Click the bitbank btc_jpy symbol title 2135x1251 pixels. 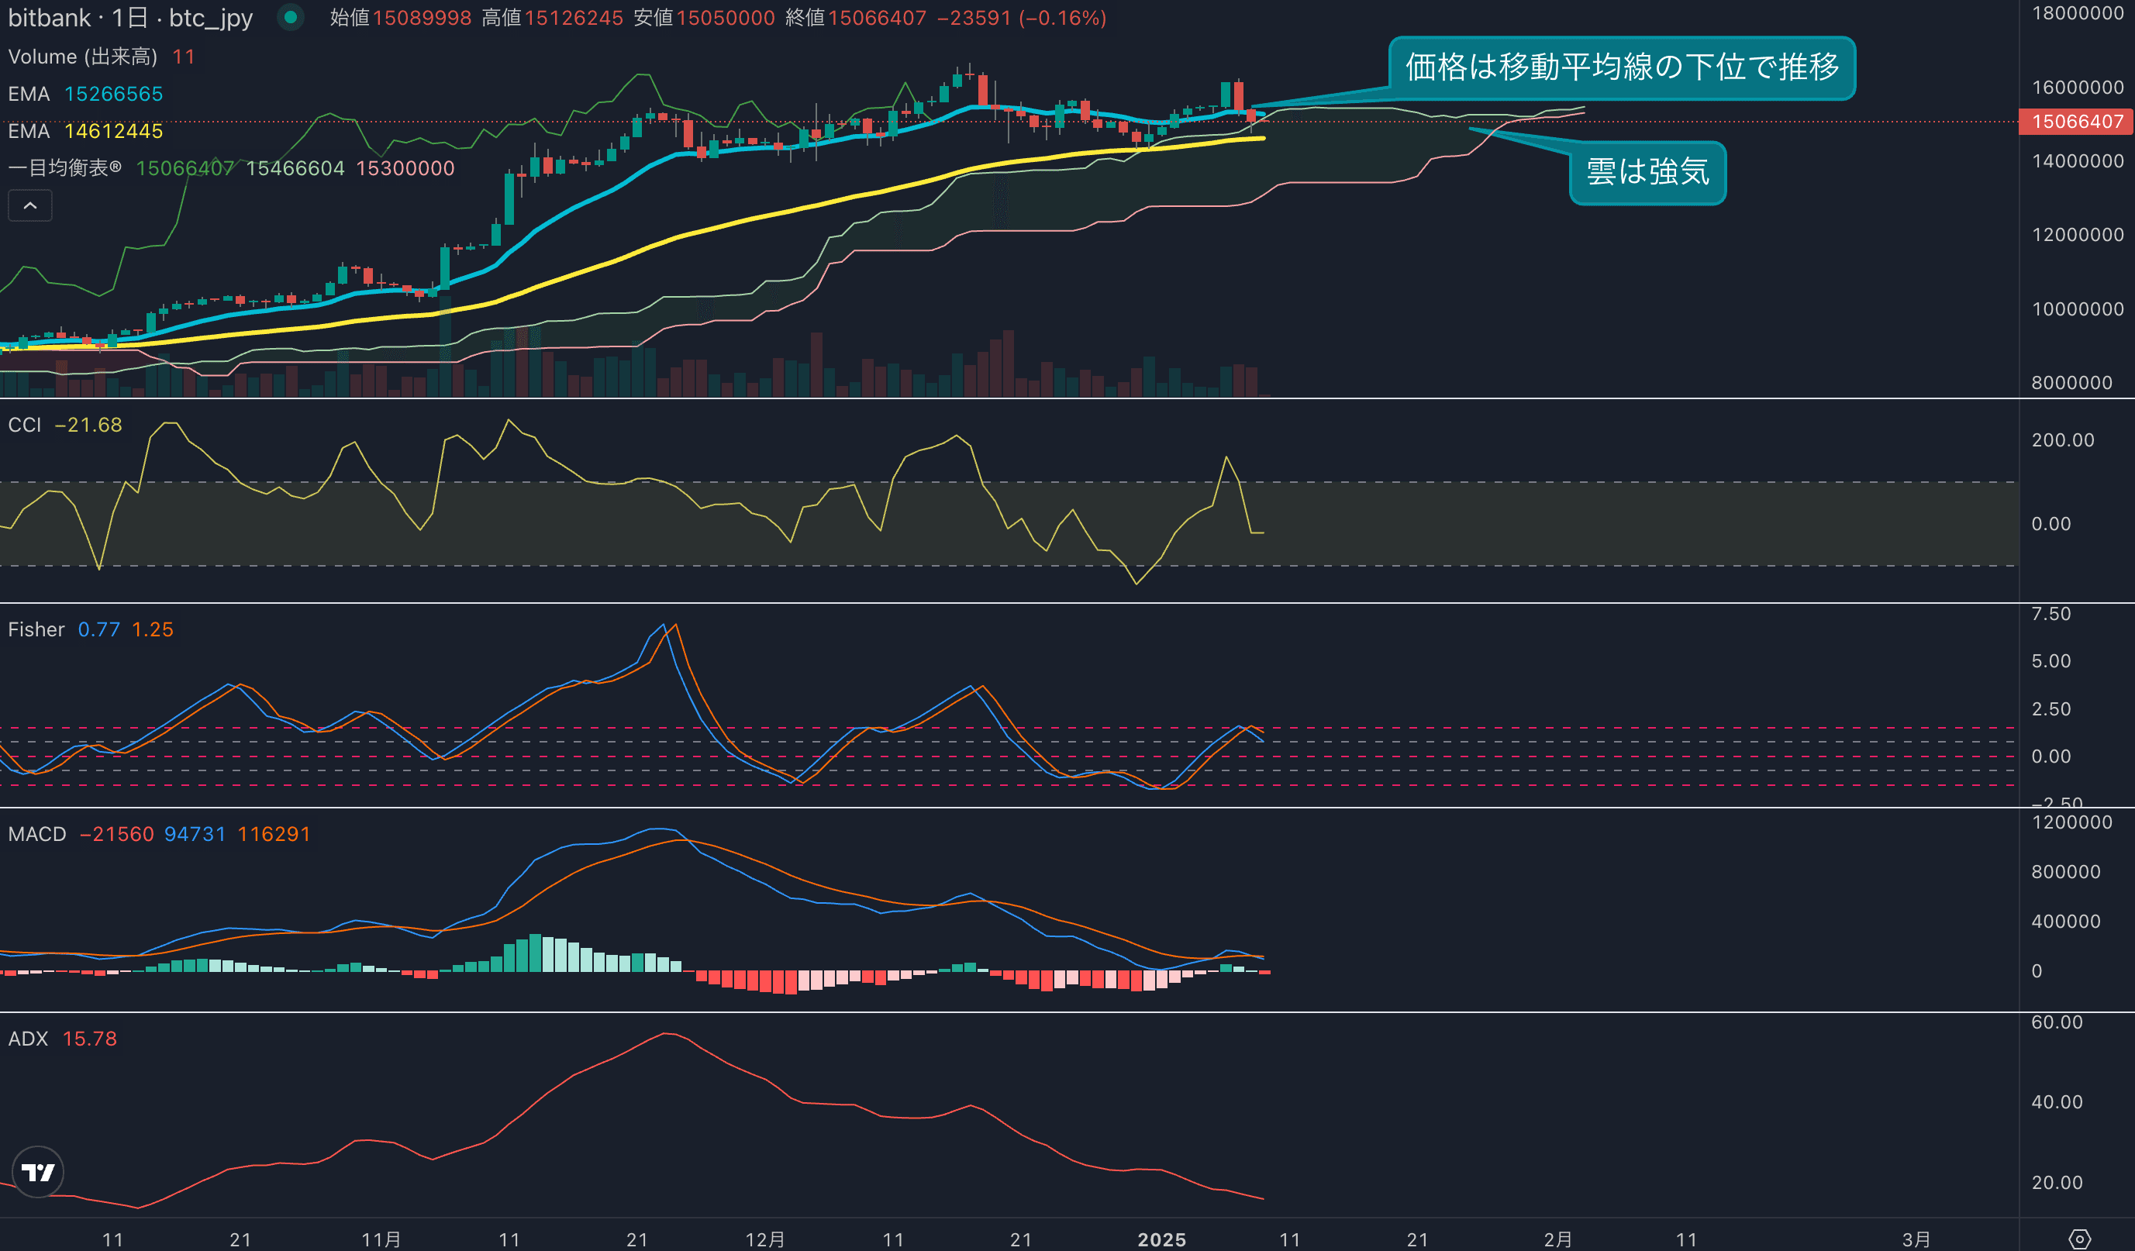130,18
